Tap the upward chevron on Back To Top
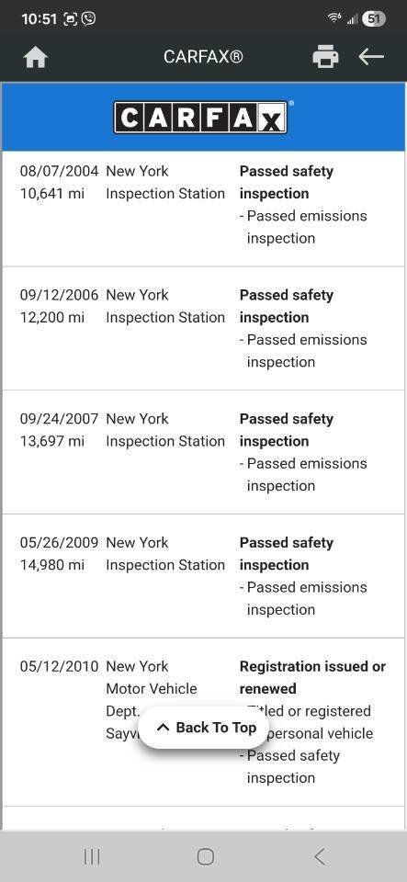 coord(163,728)
